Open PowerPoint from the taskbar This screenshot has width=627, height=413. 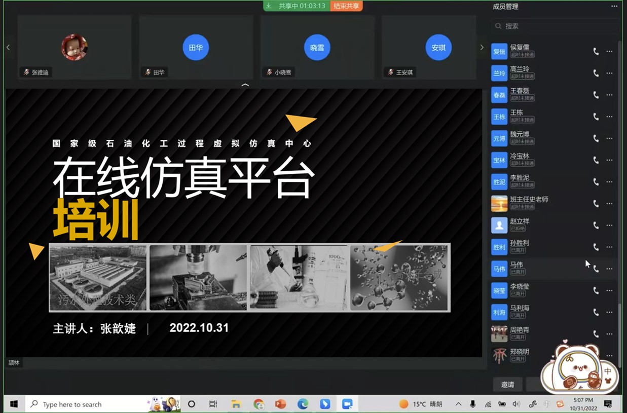coord(280,404)
